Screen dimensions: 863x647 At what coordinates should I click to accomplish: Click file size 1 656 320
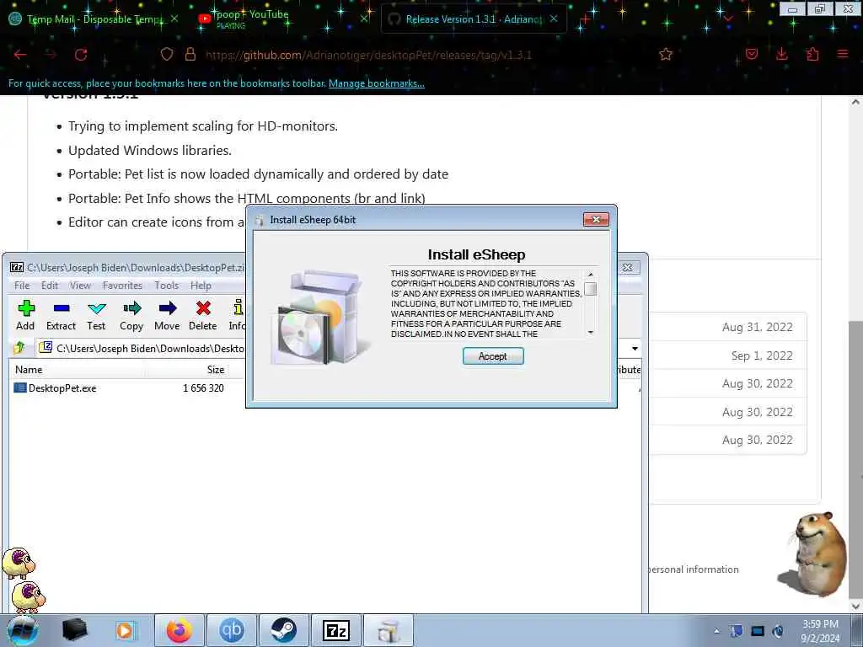[x=203, y=388]
